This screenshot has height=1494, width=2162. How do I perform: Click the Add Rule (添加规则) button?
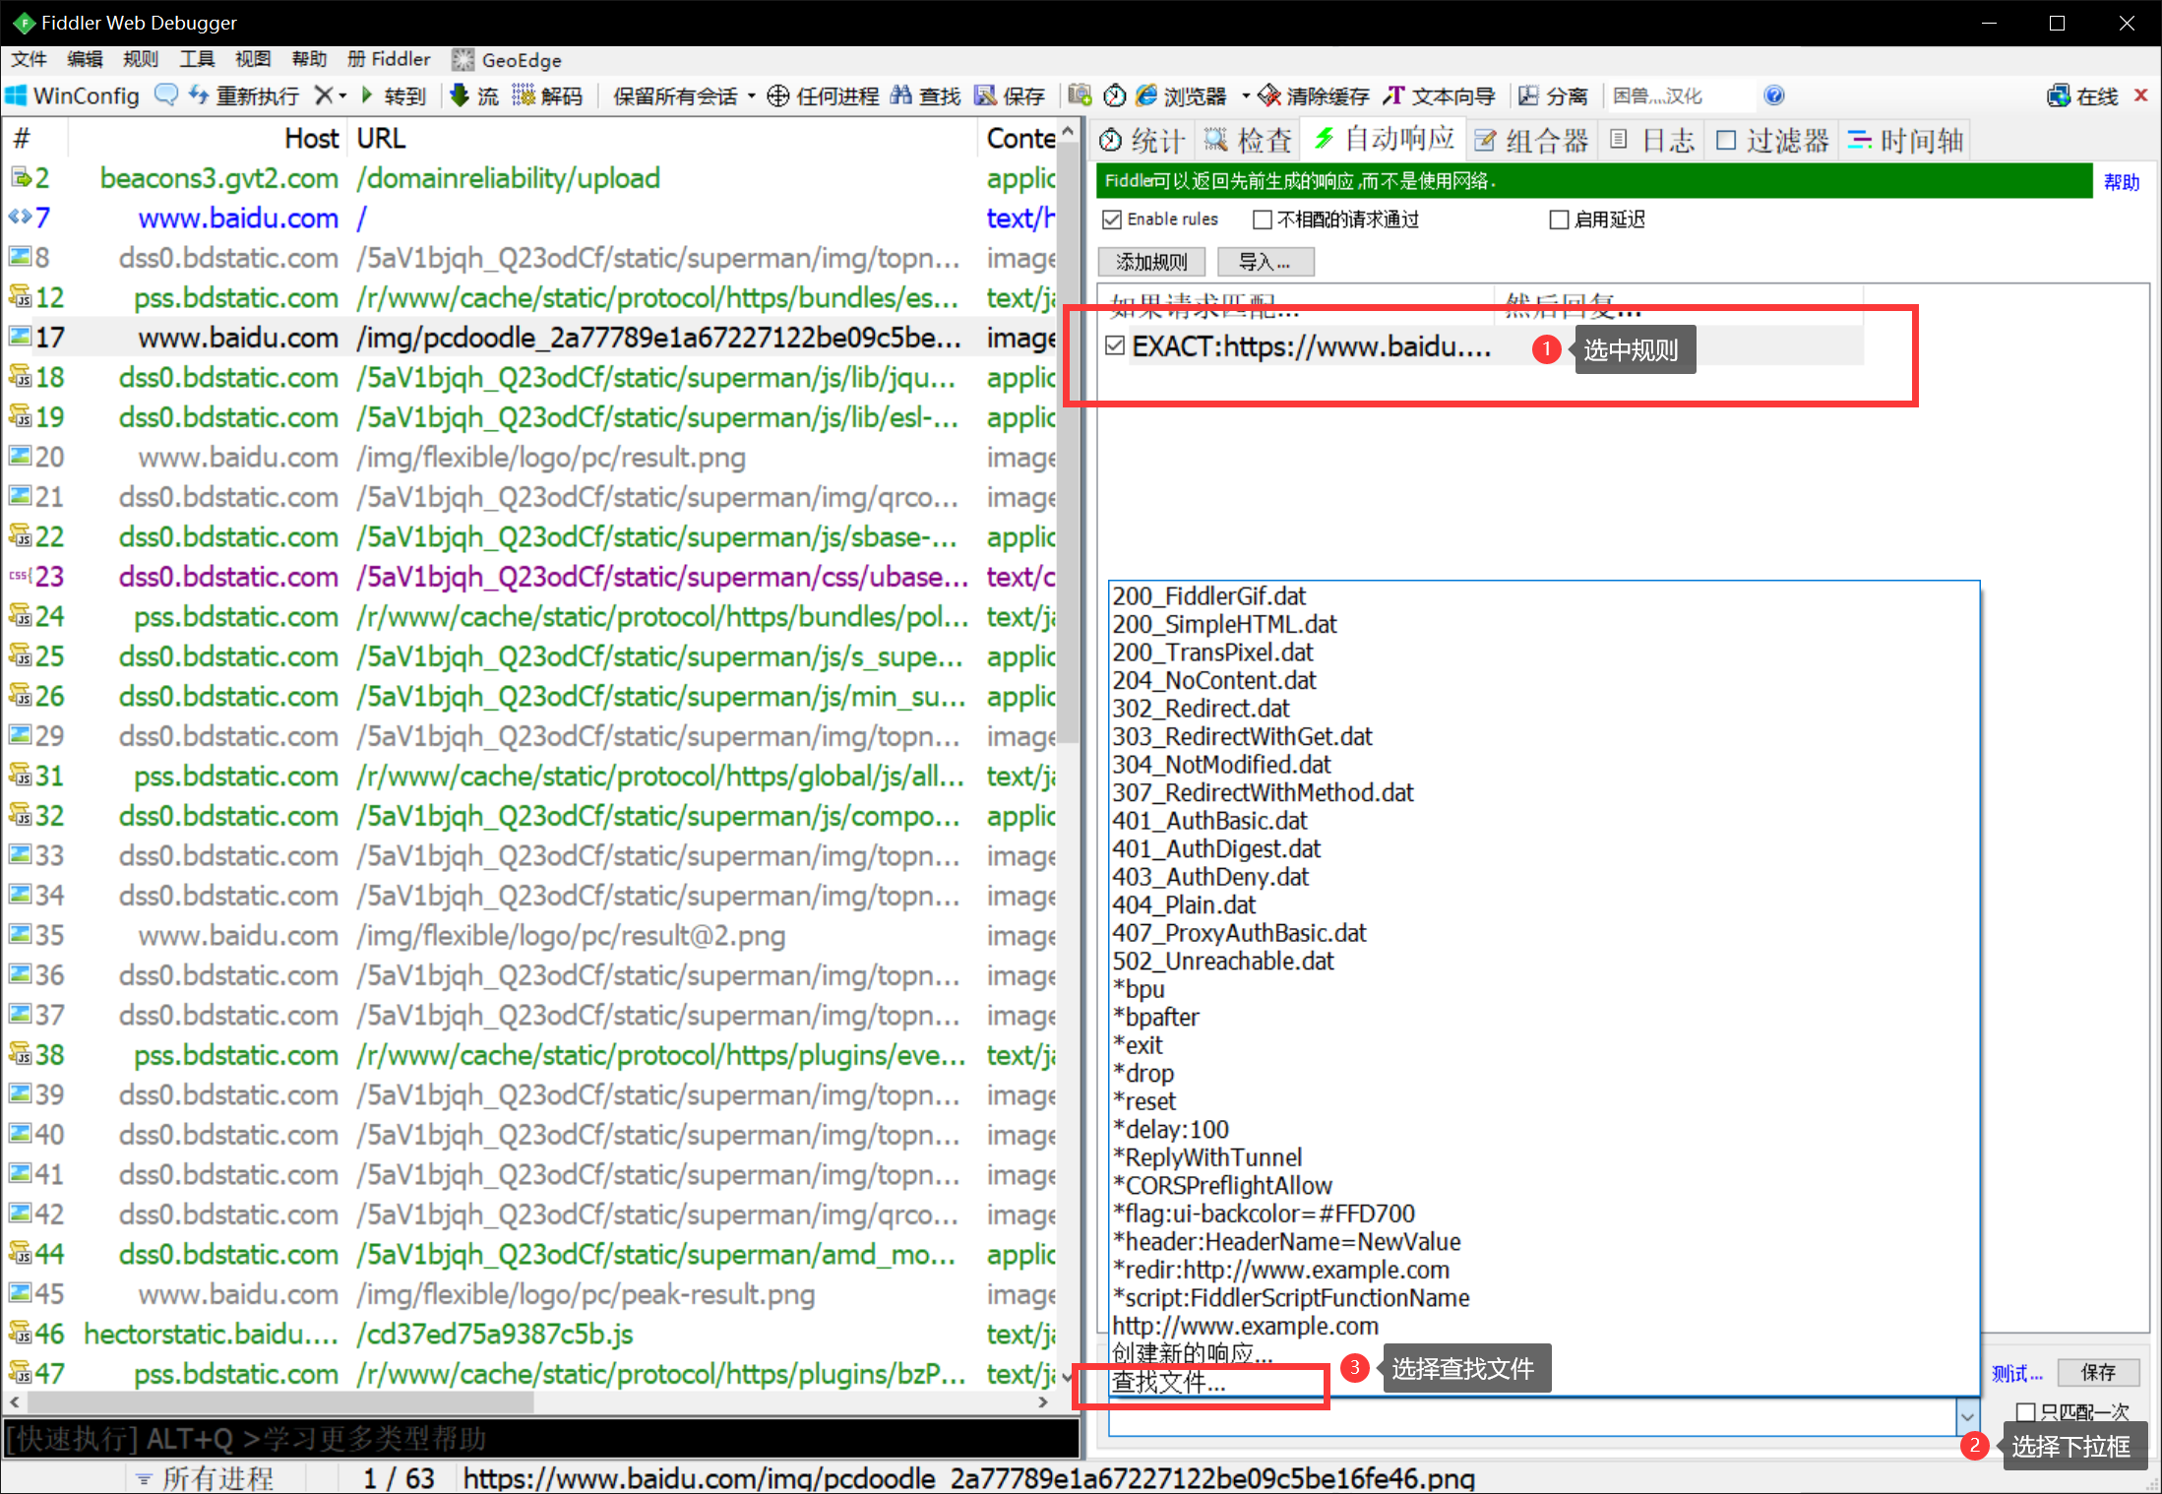pos(1151,262)
